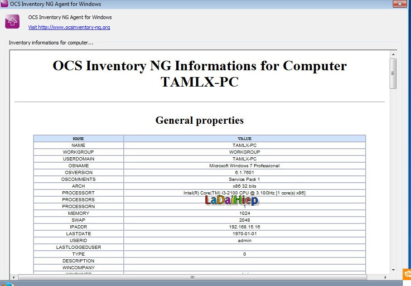411x286 pixels.
Task: Click the OSCOMMENTS label cell
Action: tap(78, 179)
